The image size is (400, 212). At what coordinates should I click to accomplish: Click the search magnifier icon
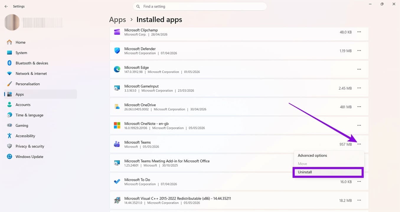coord(138,6)
